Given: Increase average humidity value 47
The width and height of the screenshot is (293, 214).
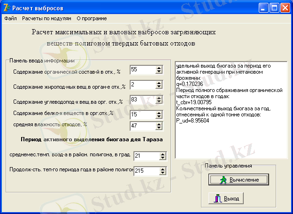Looking at the screenshot, I should [159, 124].
